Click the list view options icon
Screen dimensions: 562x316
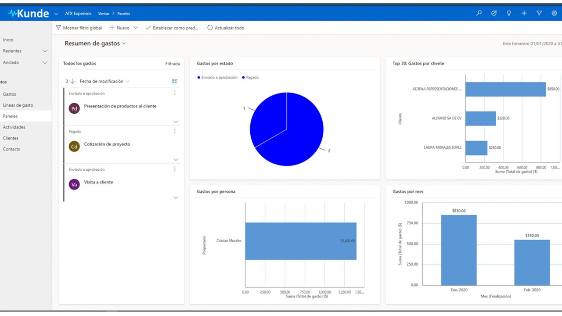175,81
